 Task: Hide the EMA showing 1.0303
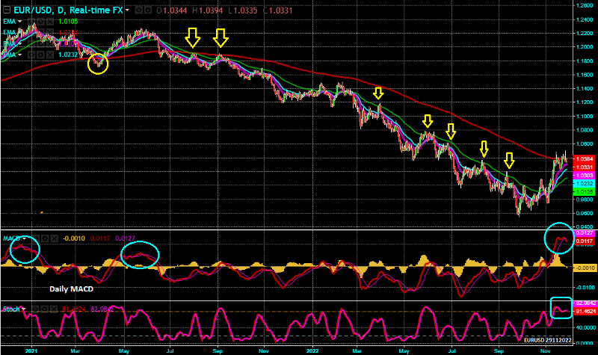(x=31, y=44)
